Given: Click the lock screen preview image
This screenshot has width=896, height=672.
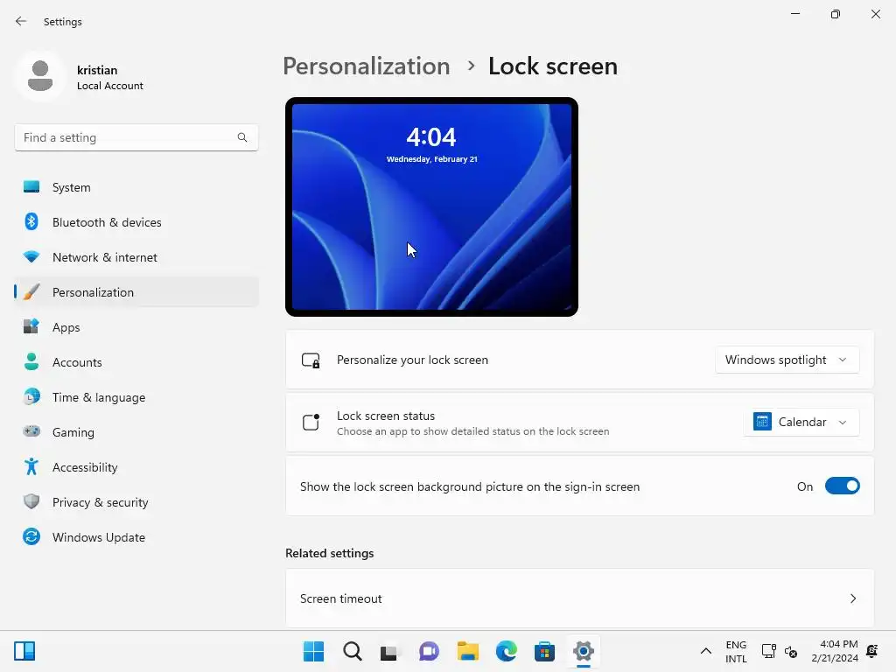Looking at the screenshot, I should click(x=431, y=206).
